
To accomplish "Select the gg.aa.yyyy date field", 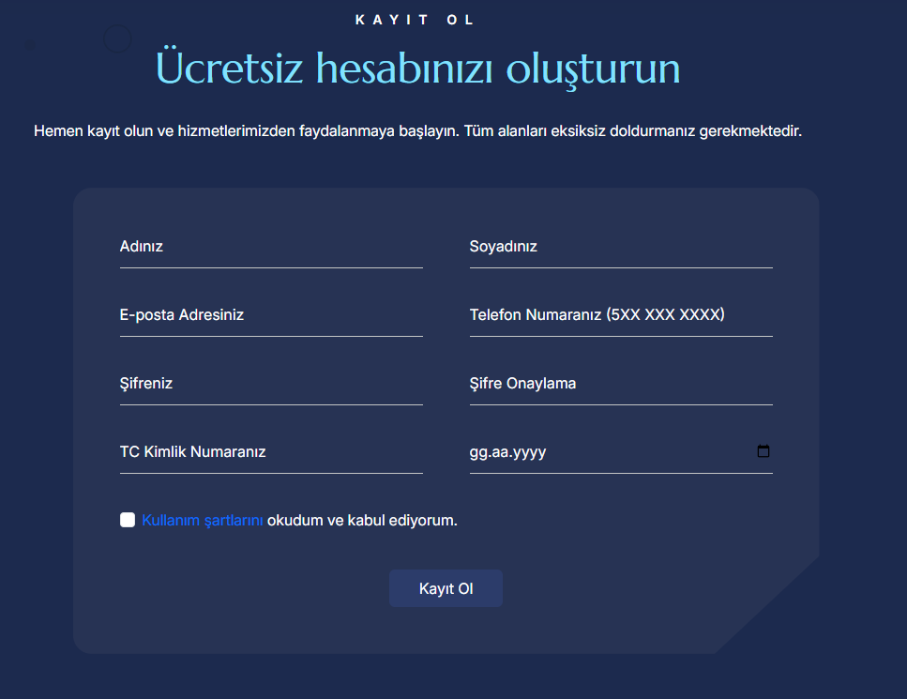I will [x=621, y=452].
